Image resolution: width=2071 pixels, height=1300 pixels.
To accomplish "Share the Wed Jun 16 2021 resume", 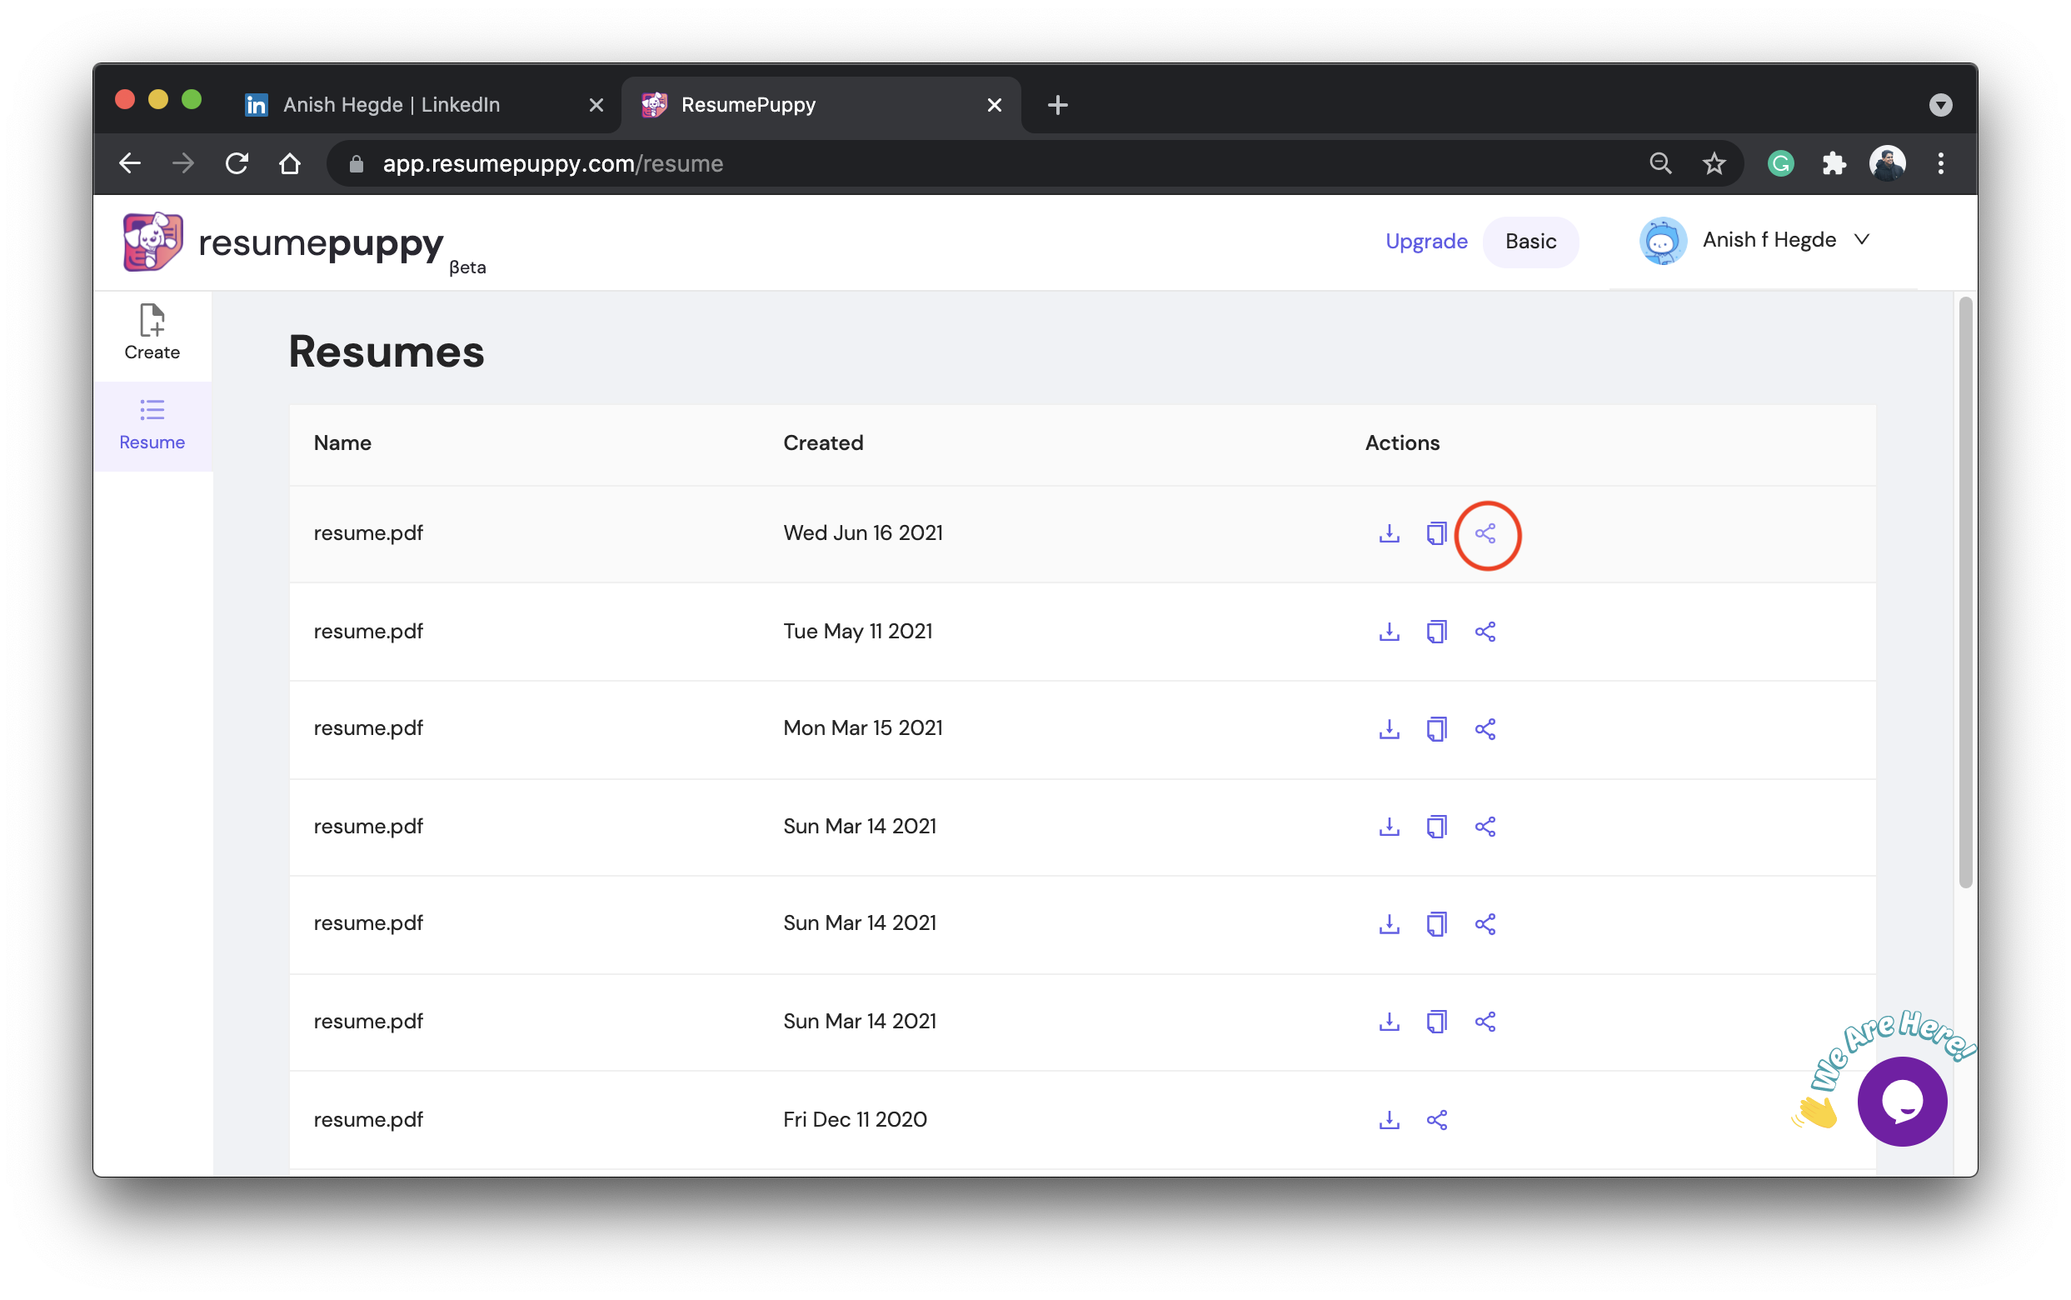I will (x=1485, y=534).
